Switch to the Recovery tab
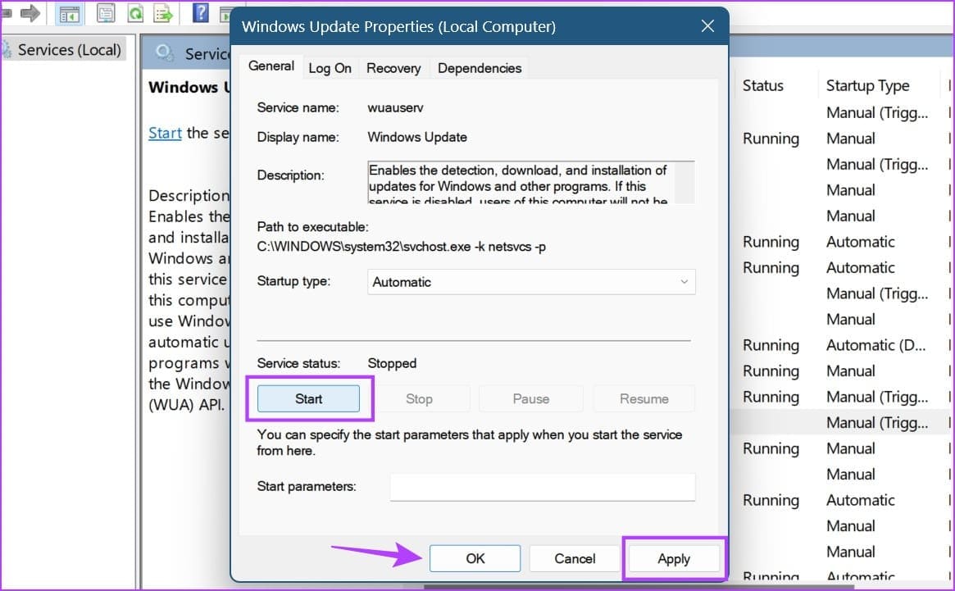 tap(393, 68)
